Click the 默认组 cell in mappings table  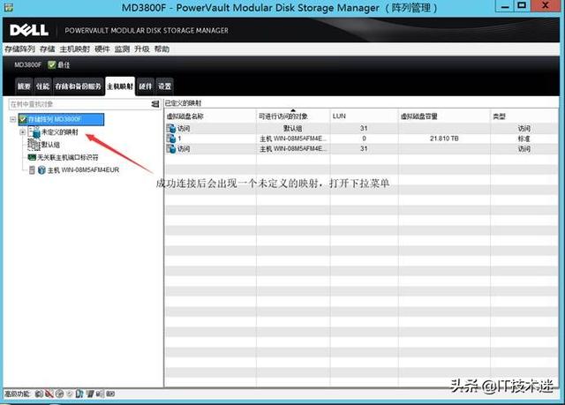pos(292,128)
